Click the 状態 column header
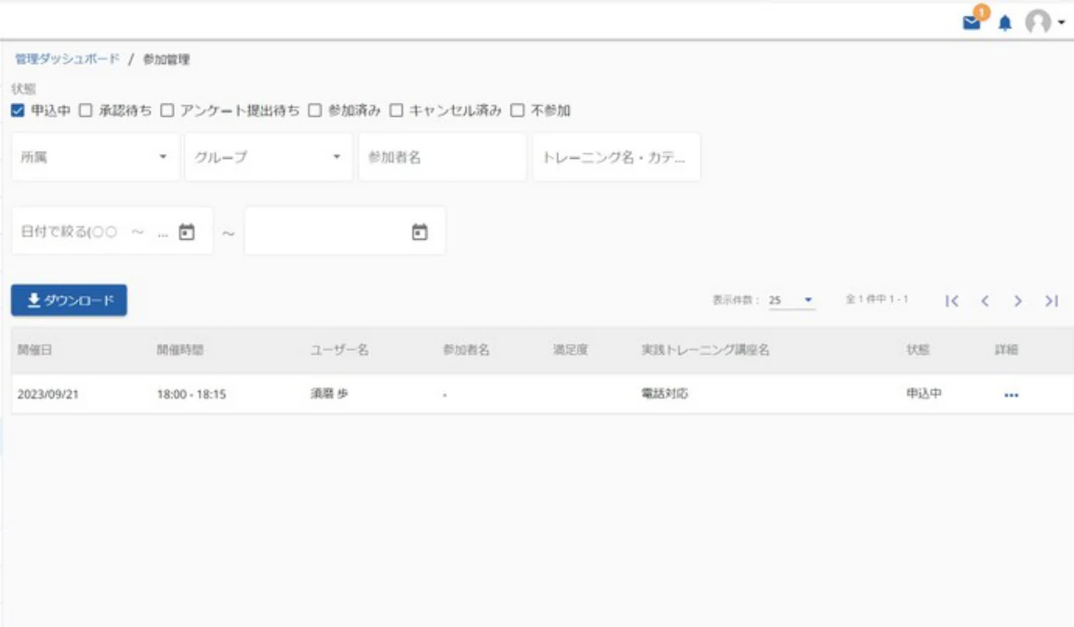Image resolution: width=1074 pixels, height=627 pixels. pos(918,350)
